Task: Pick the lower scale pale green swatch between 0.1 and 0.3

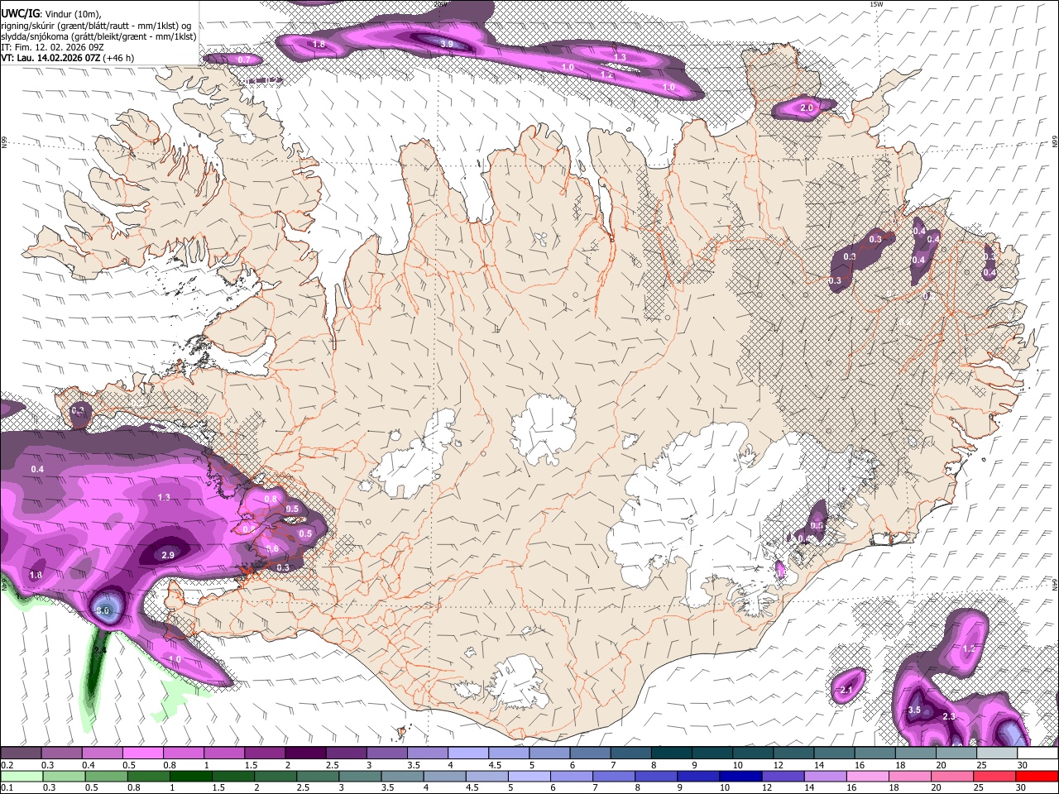Action: pos(21,776)
